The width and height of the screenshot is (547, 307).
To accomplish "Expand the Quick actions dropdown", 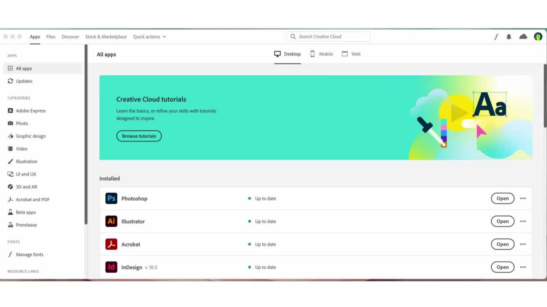I will (x=149, y=37).
